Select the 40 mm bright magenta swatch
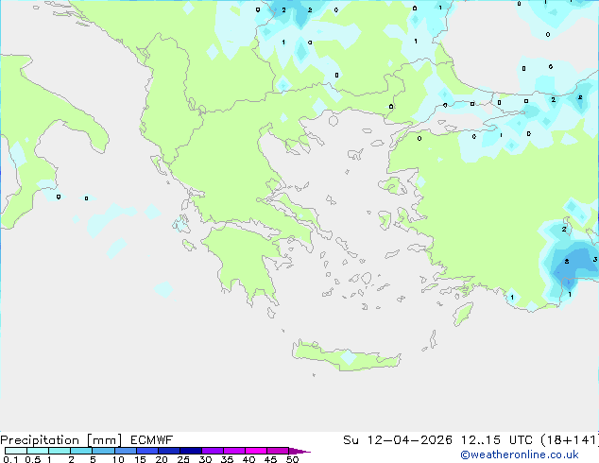This screenshot has width=599, height=463. [x=256, y=451]
